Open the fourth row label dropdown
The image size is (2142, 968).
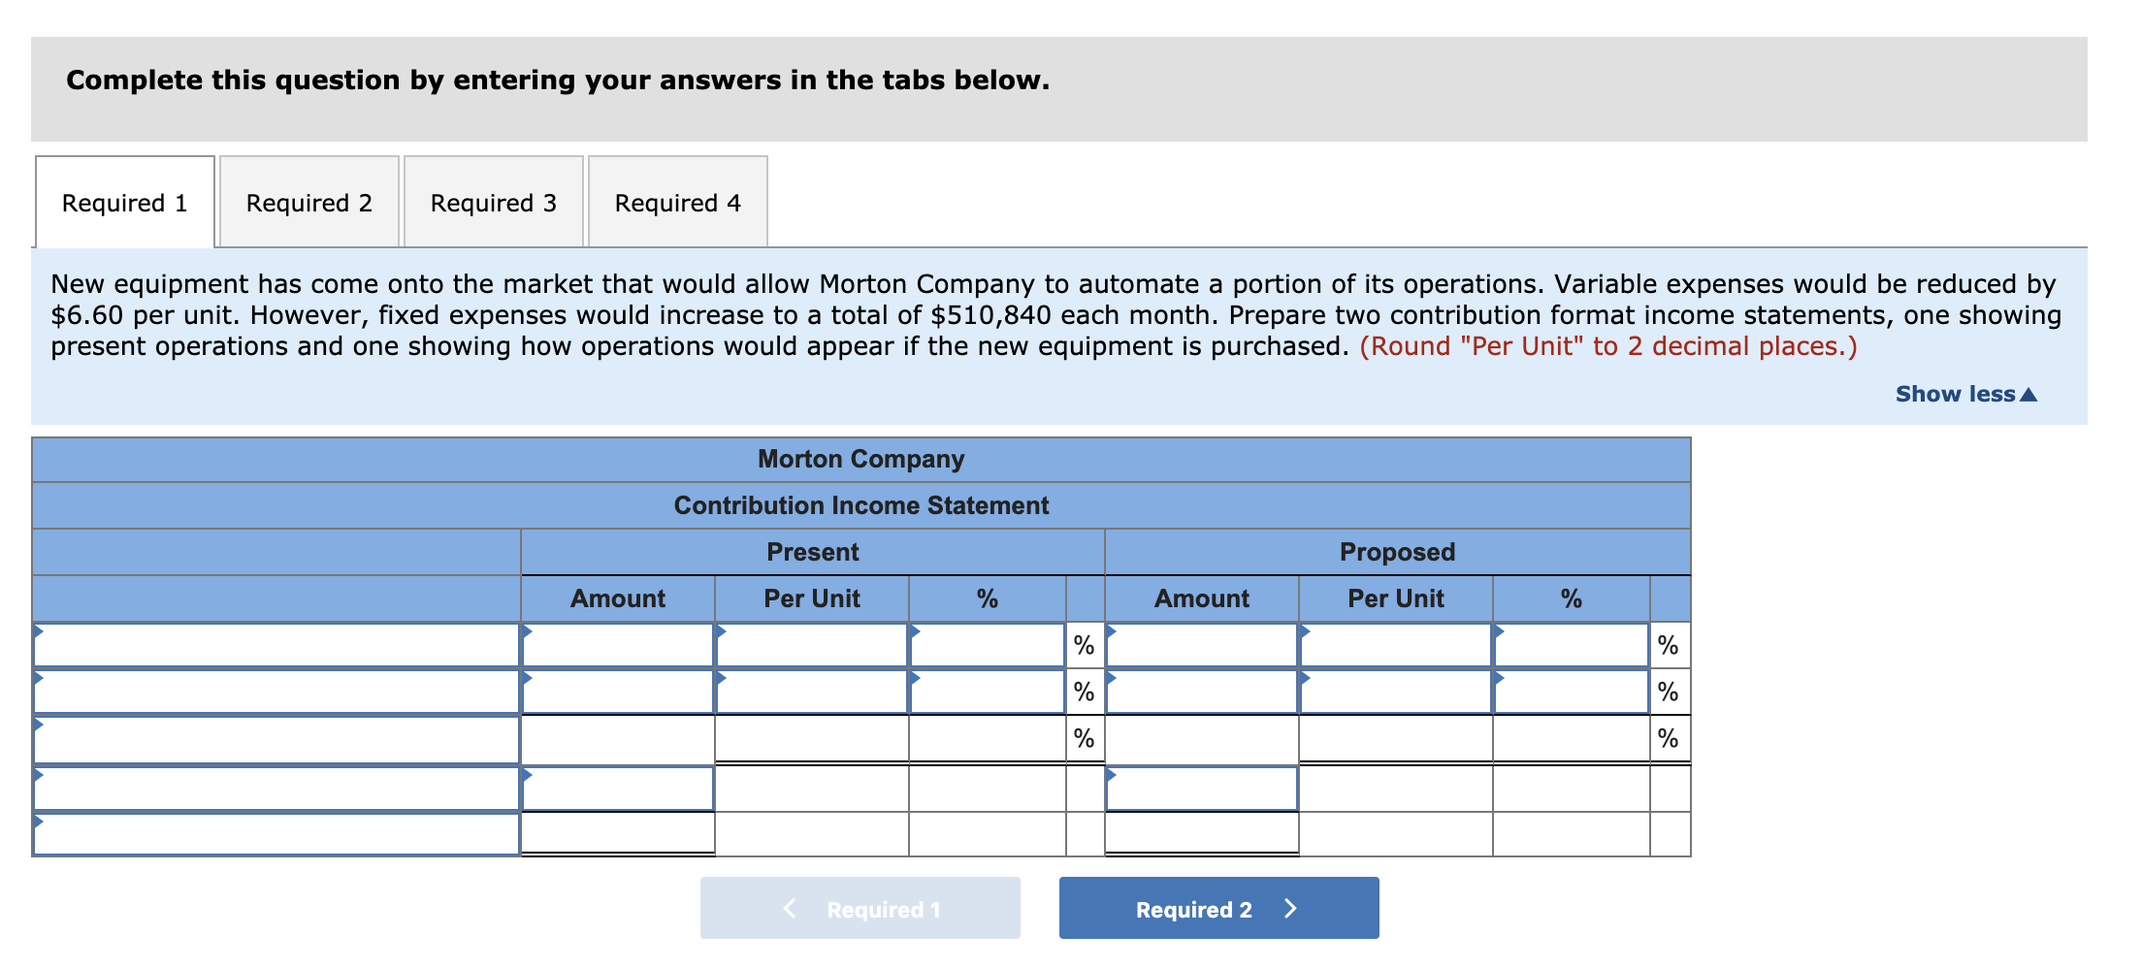coord(276,786)
